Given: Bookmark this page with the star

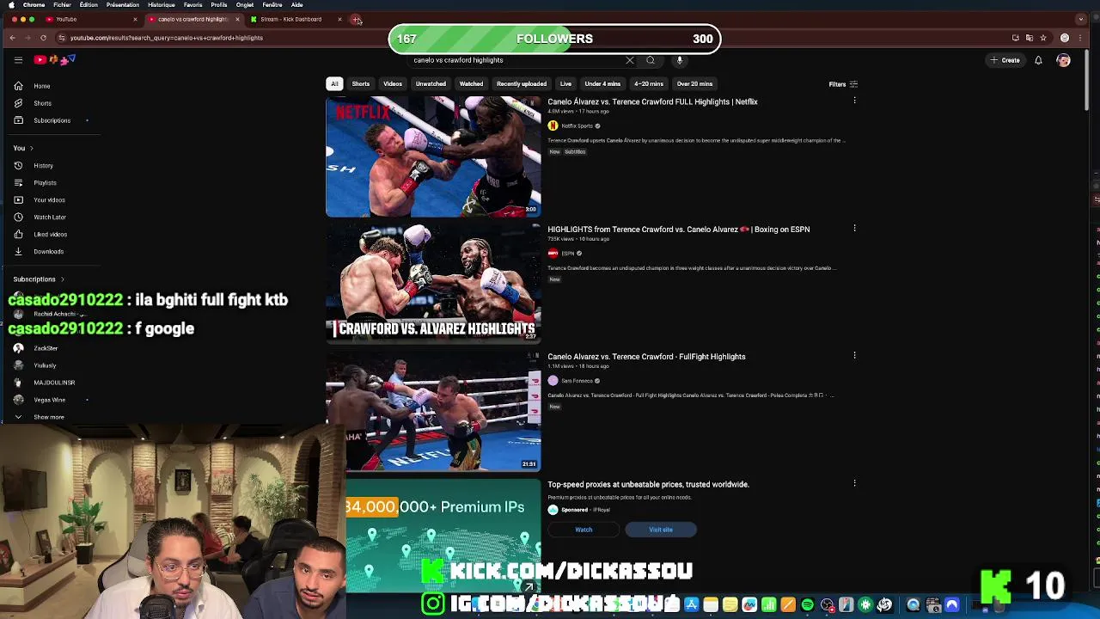Looking at the screenshot, I should pyautogui.click(x=1043, y=38).
